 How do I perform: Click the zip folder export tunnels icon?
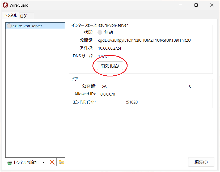[62, 162]
